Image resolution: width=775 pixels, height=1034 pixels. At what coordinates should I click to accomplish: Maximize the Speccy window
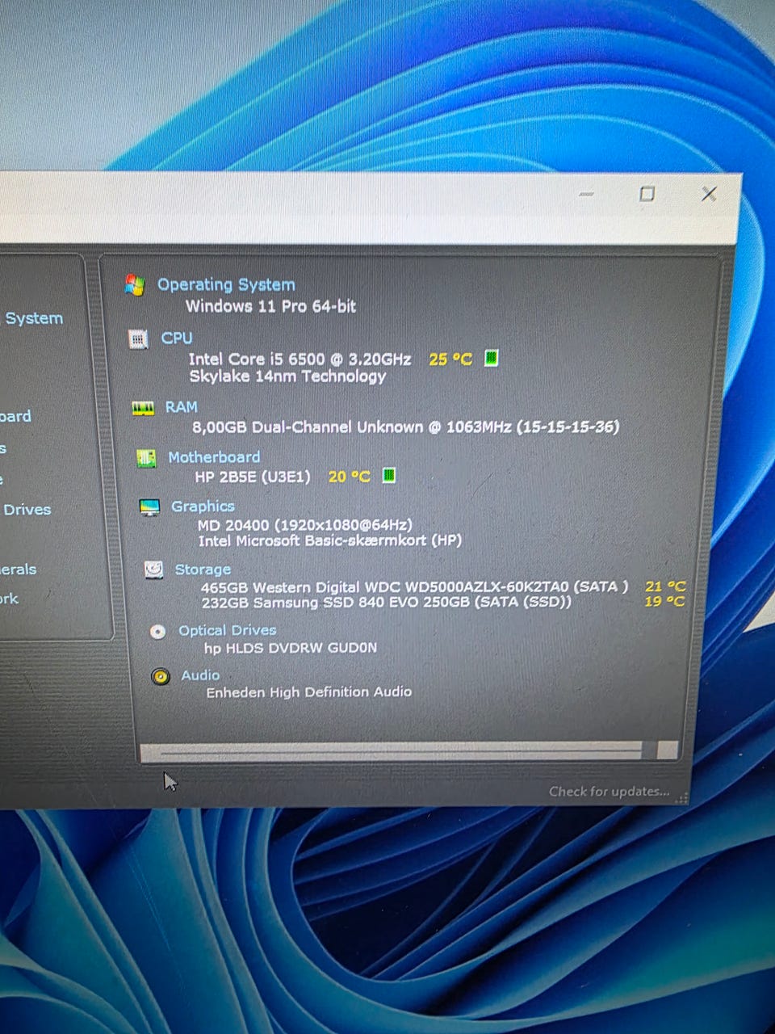click(x=647, y=194)
